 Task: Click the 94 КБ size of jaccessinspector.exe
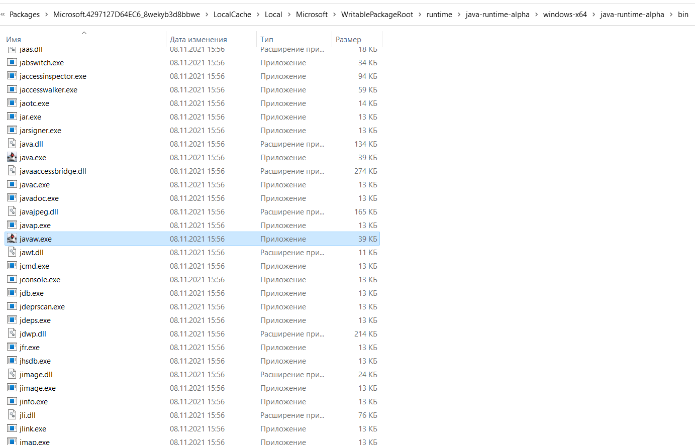click(368, 76)
